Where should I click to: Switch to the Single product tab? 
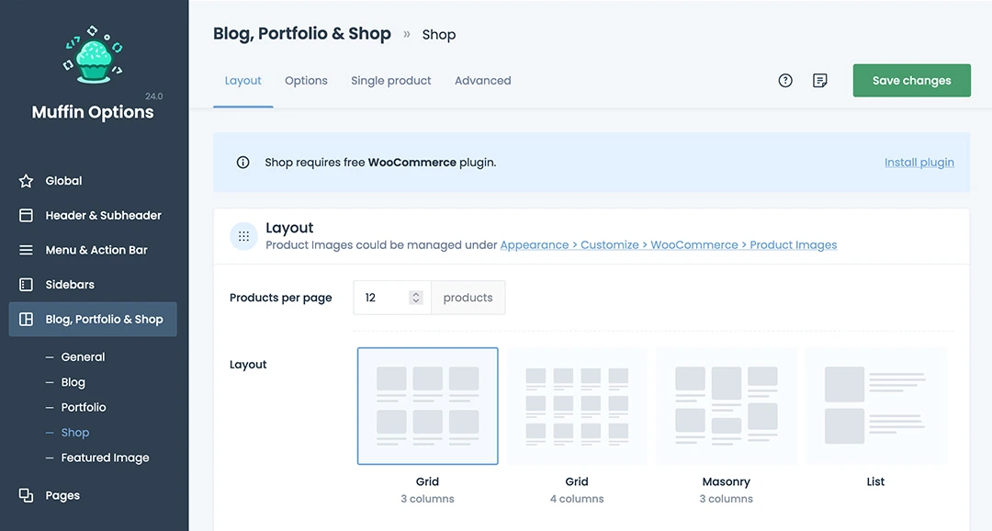(x=390, y=81)
